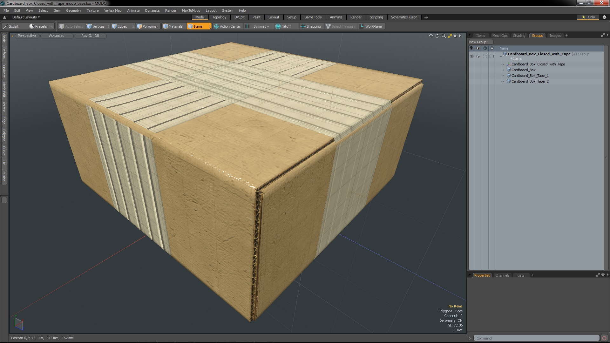
Task: Select Polygons selection mode
Action: [x=147, y=26]
